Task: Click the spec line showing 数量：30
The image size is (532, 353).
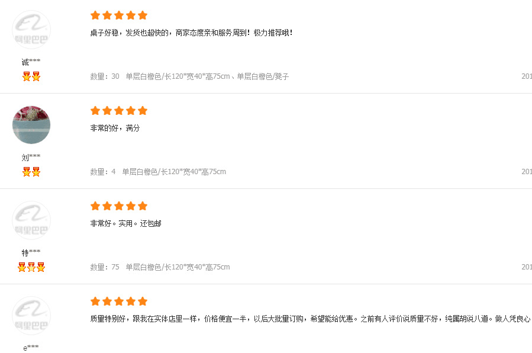Action: click(189, 76)
